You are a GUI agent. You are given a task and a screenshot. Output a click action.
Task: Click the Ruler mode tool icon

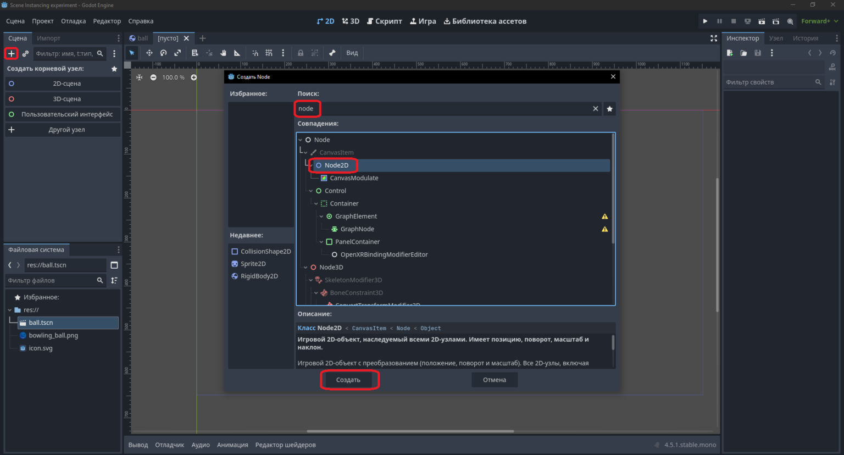tap(237, 53)
